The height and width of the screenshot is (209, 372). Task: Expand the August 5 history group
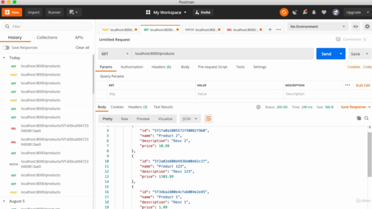point(4,201)
